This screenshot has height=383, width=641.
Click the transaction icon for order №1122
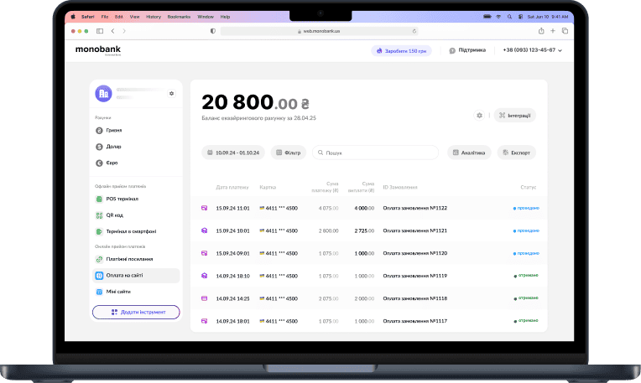[204, 208]
